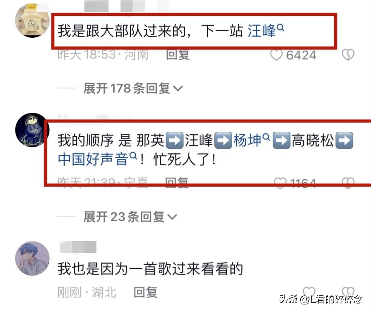Expand 178 replies under first comment
This screenshot has width=371, height=312.
133,89
